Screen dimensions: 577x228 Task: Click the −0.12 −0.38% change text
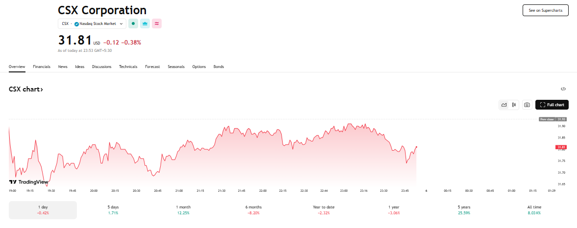click(122, 42)
